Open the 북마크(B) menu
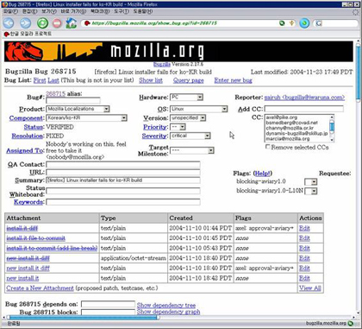The width and height of the screenshot is (362, 329). (x=100, y=11)
